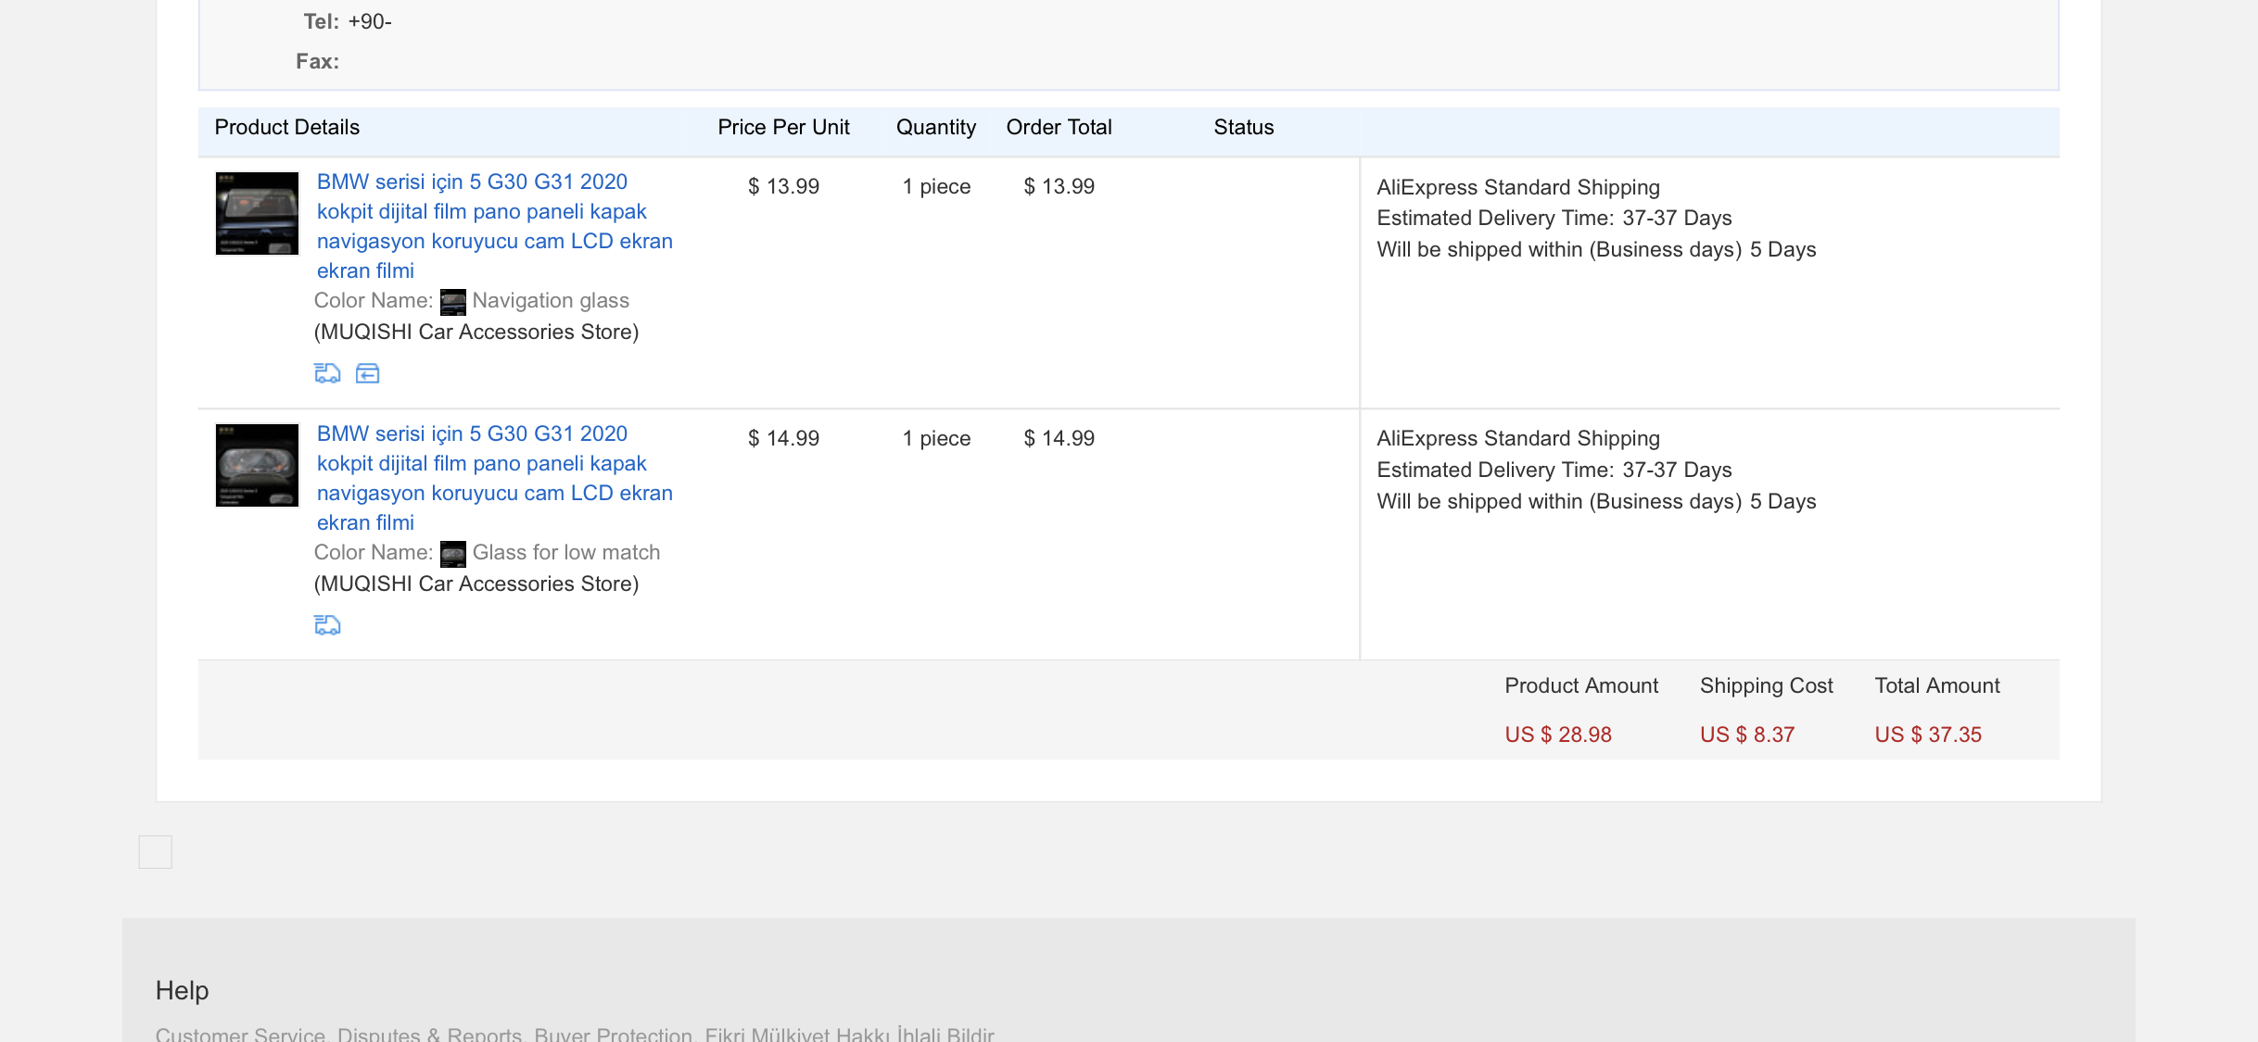The image size is (2258, 1042).
Task: Tick the small empty checkbox below the order table
Action: (x=156, y=852)
